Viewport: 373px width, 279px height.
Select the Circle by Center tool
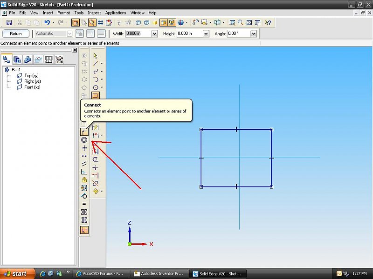click(x=96, y=87)
